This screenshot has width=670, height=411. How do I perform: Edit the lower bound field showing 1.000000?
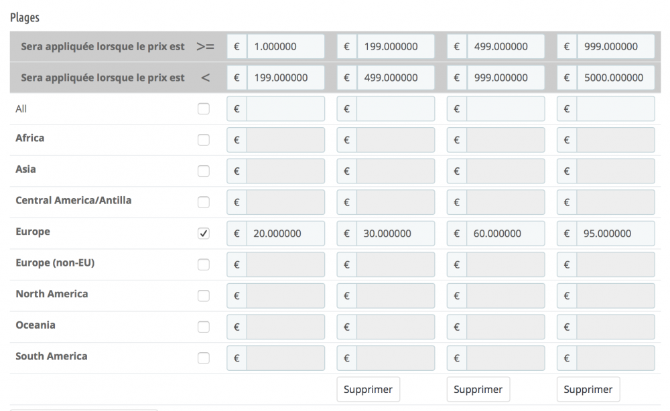(285, 47)
